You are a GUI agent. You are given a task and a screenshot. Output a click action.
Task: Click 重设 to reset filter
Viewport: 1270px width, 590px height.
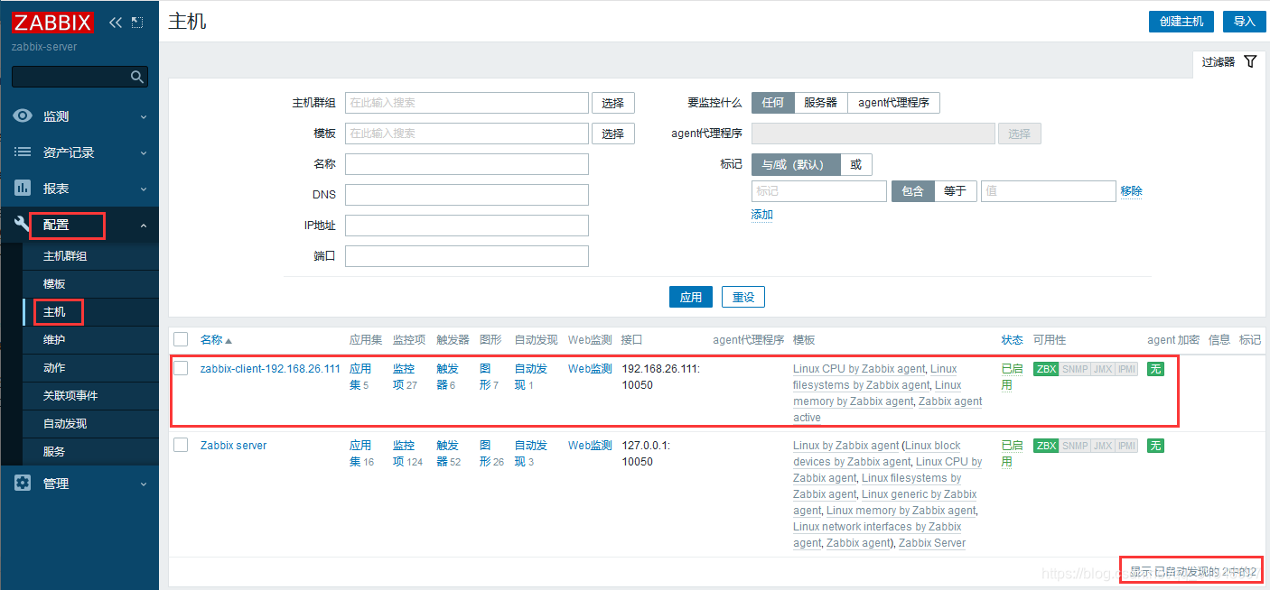tap(743, 297)
